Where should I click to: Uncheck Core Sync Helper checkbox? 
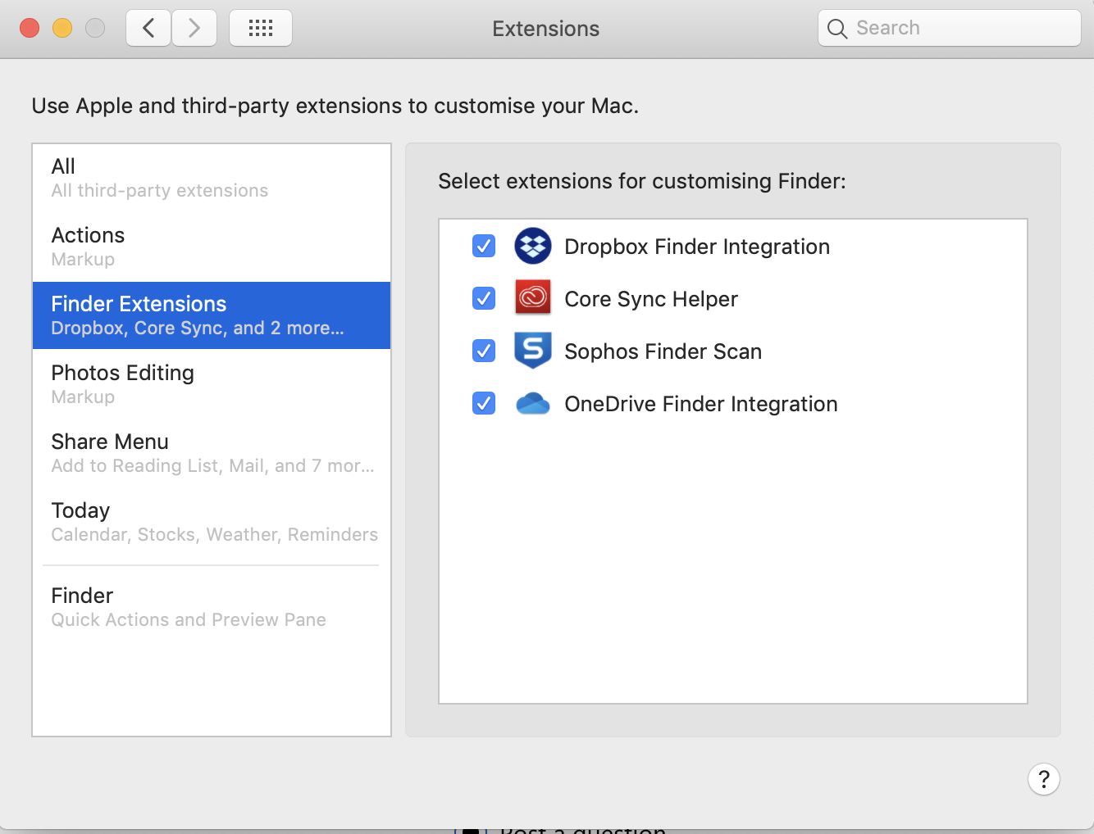484,298
